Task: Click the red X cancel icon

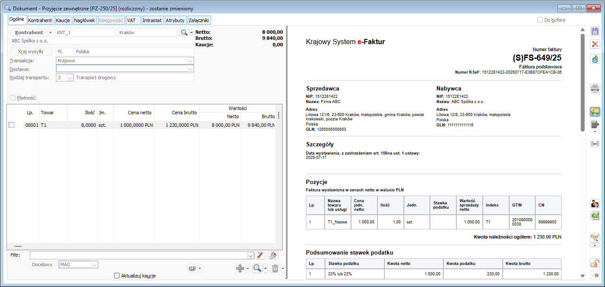Action: [595, 44]
